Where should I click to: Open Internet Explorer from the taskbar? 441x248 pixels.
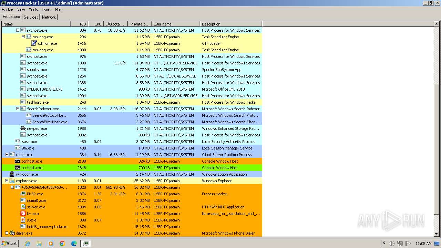point(27,244)
